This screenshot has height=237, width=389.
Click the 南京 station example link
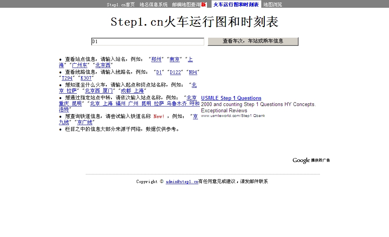pyautogui.click(x=174, y=59)
